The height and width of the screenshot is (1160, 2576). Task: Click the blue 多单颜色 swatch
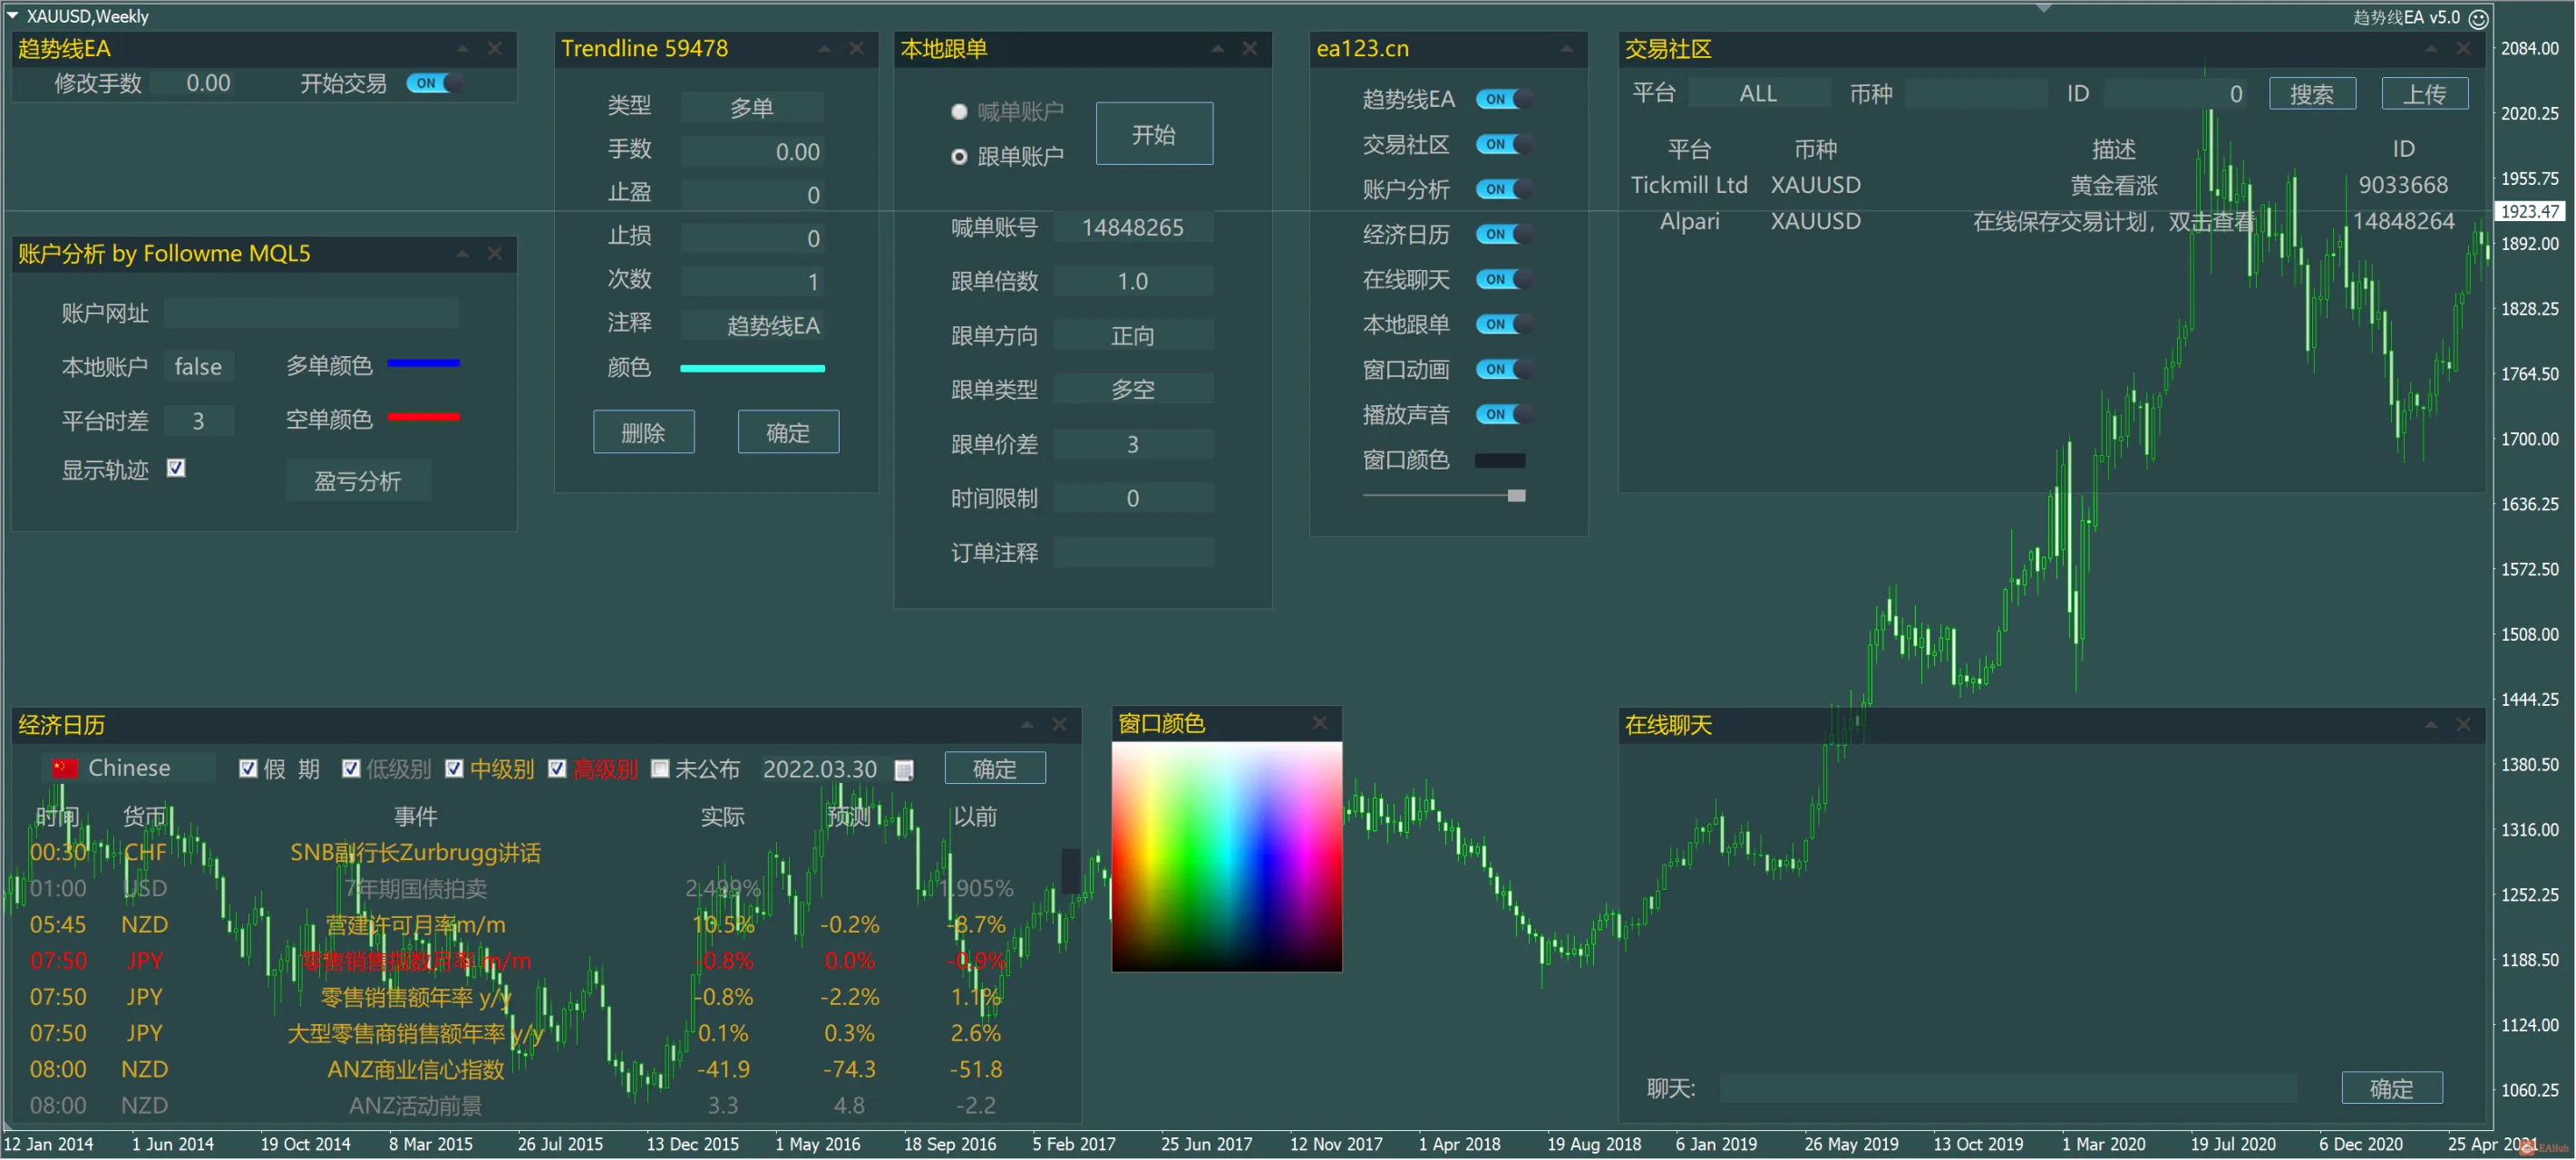tap(423, 363)
